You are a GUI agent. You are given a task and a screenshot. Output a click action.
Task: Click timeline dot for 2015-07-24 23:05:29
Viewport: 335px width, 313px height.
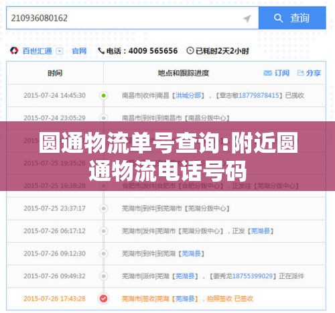click(103, 118)
